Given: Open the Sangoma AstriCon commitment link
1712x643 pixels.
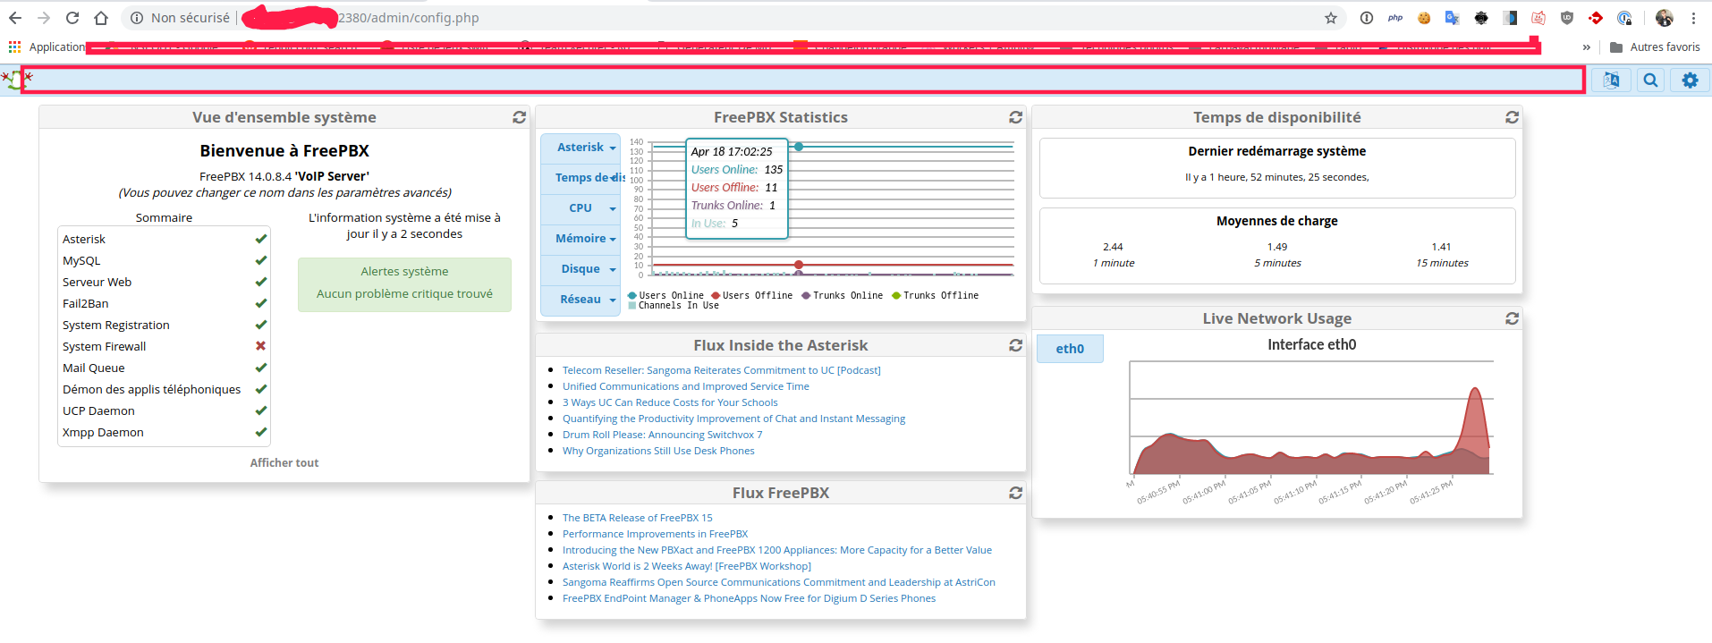Looking at the screenshot, I should click(x=778, y=582).
